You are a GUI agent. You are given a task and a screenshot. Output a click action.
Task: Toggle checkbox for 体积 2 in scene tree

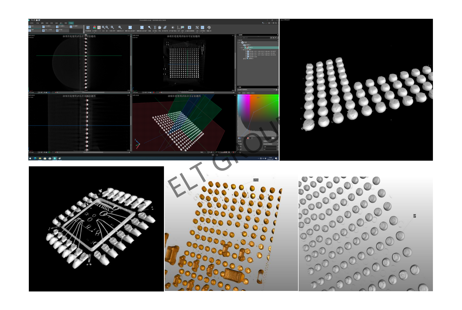tap(245, 48)
